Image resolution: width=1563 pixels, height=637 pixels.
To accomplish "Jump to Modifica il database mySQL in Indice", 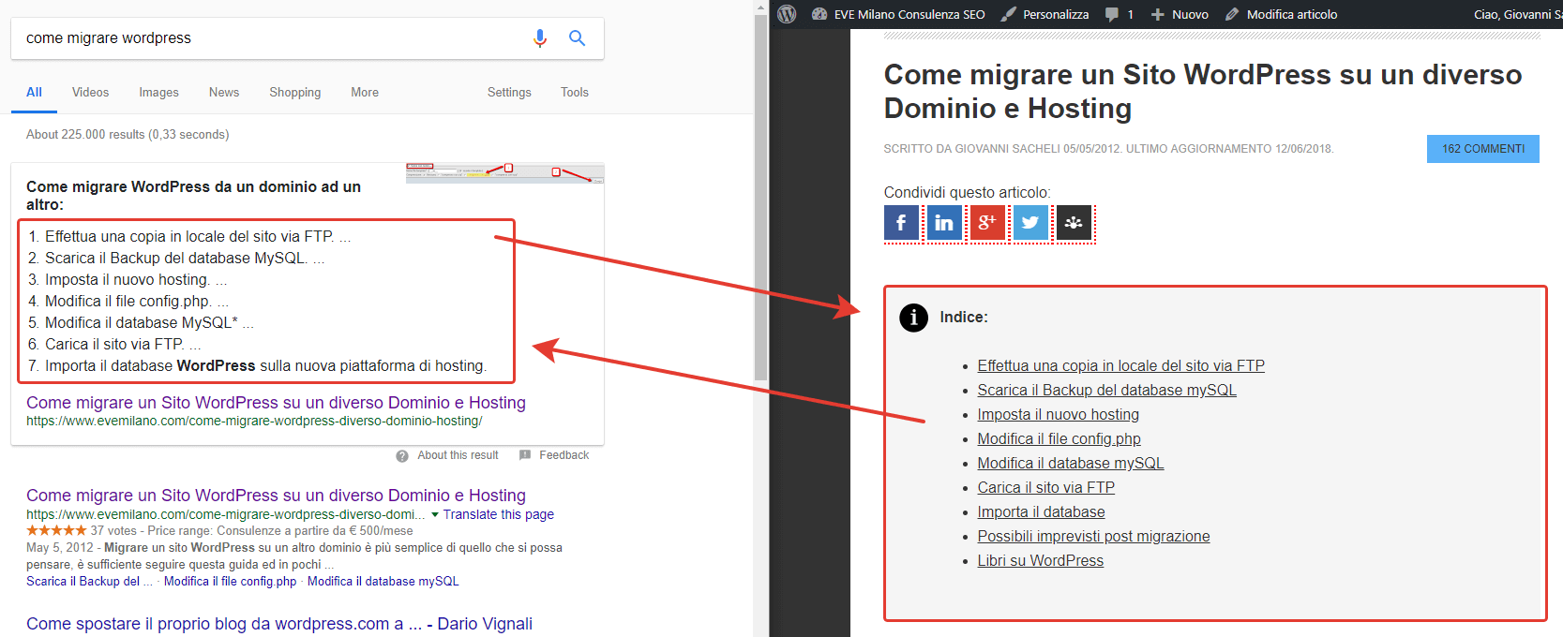I will pos(1071,464).
